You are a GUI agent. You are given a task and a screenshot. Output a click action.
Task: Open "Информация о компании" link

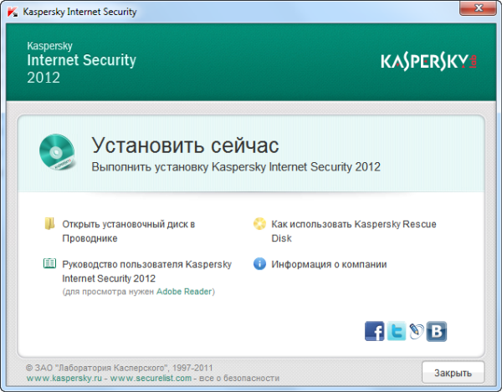[x=329, y=264]
